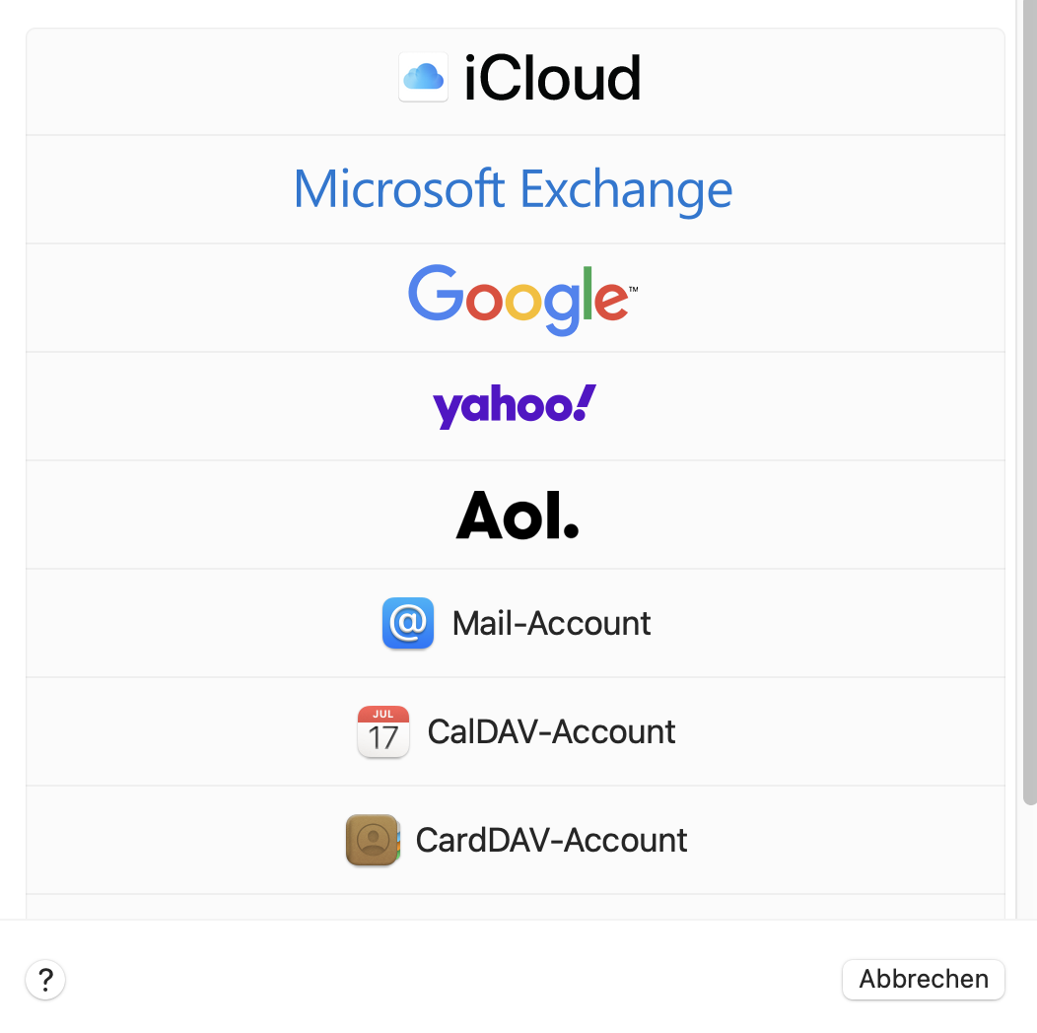Click the iCloud cloud icon
Viewport: 1037px width, 1033px height.
(x=423, y=77)
